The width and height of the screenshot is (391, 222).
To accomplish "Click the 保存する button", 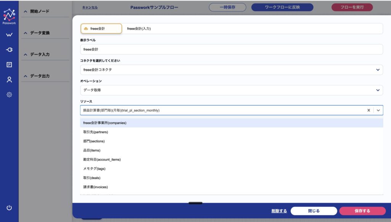I will tap(362, 211).
